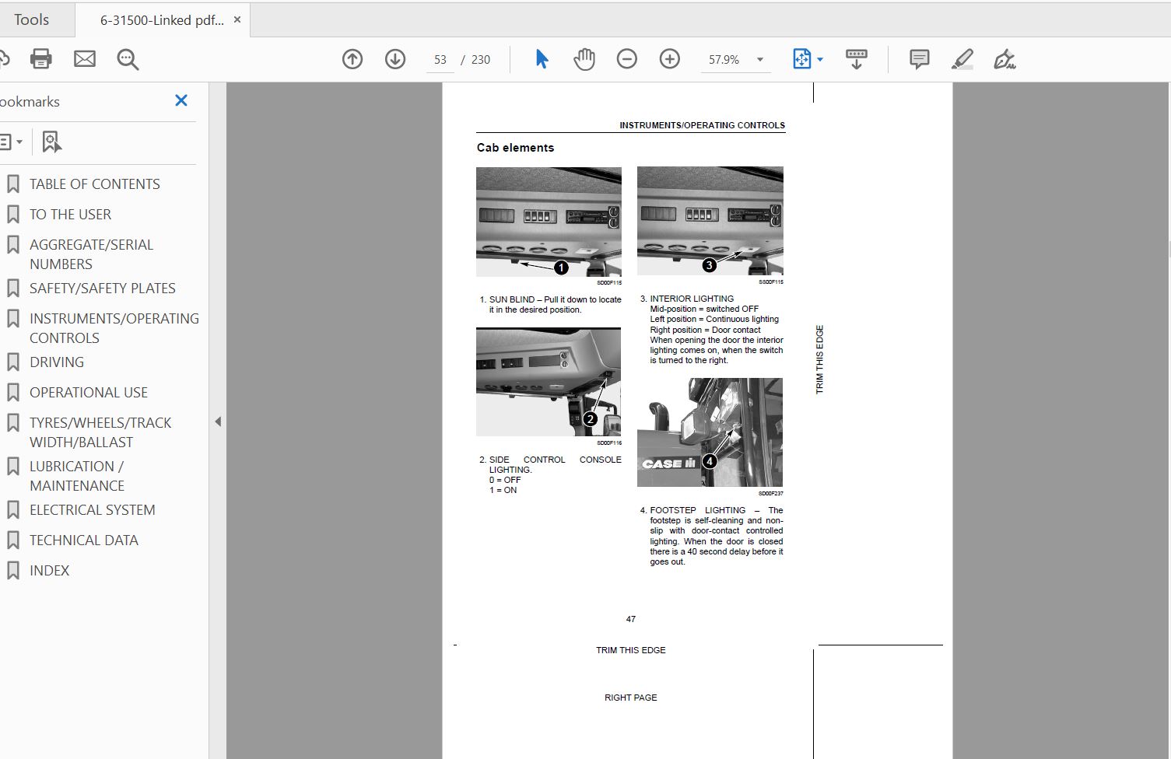Collapse the navigation pane with the arrow
Screen dimensions: 1171x759
click(218, 421)
